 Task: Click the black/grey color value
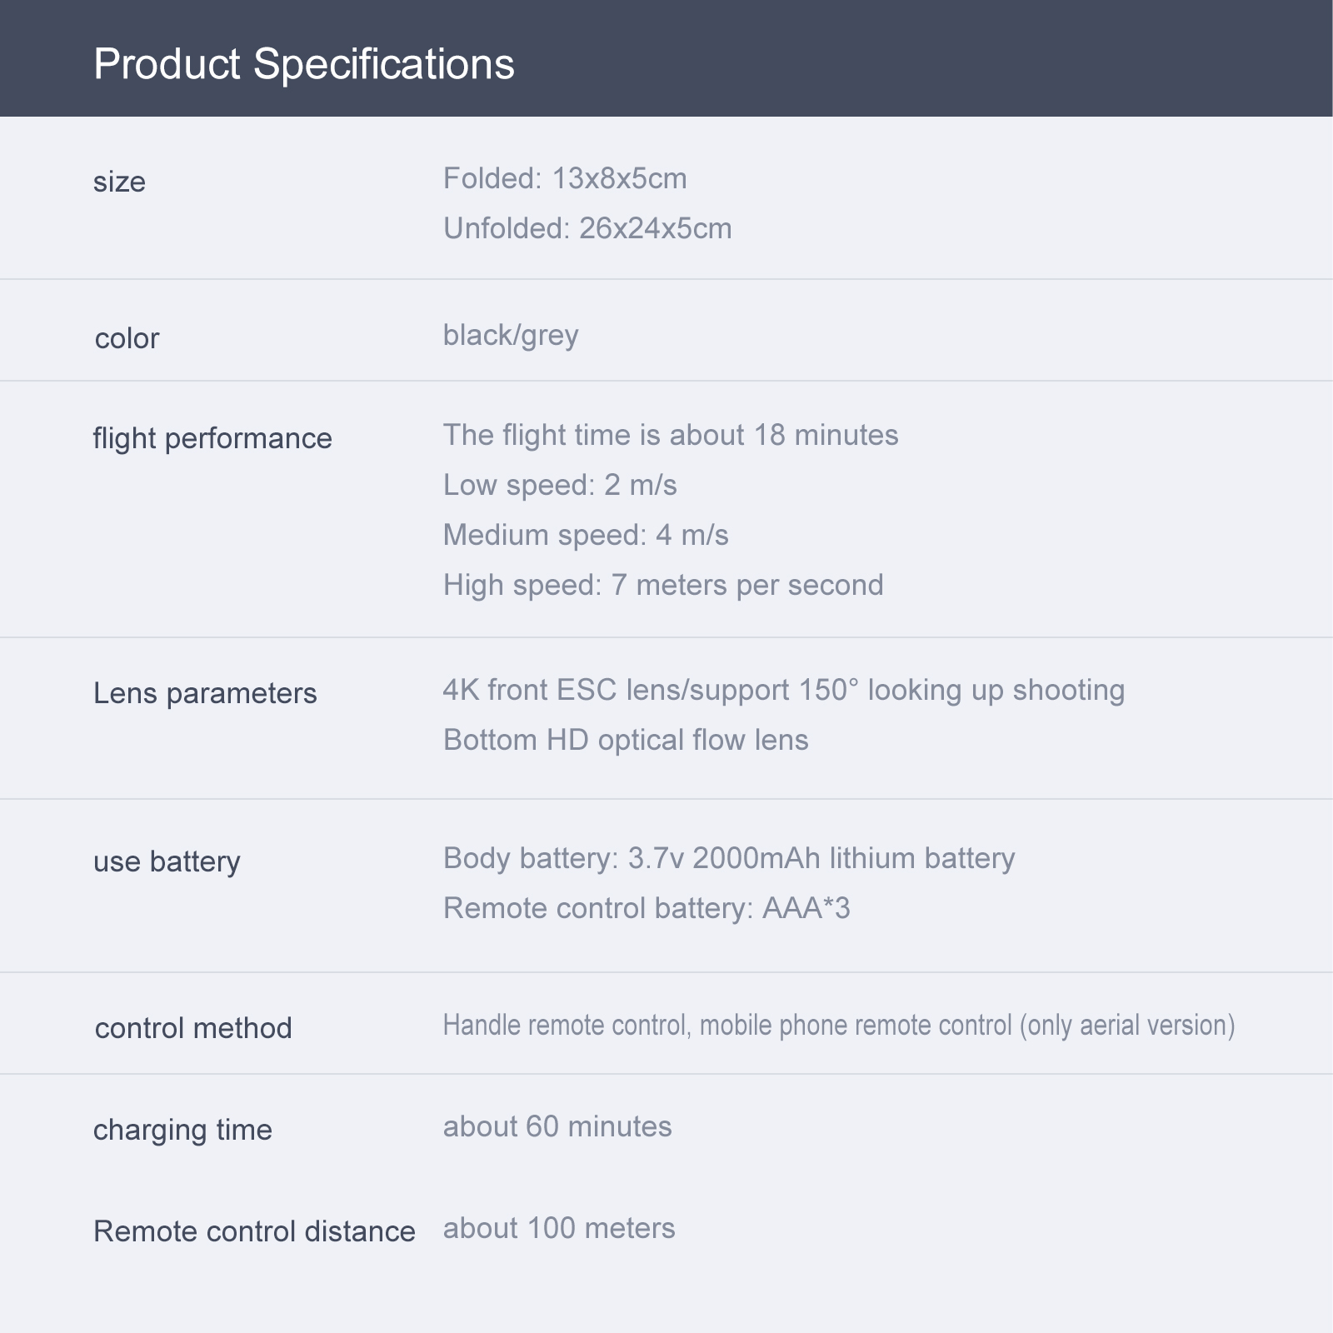[x=511, y=335]
